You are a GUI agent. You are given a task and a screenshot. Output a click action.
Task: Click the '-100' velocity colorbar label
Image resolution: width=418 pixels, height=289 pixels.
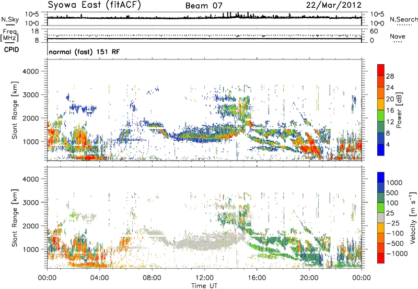(x=394, y=233)
